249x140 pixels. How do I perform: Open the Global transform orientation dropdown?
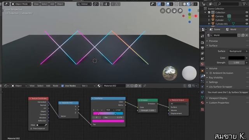point(84,4)
